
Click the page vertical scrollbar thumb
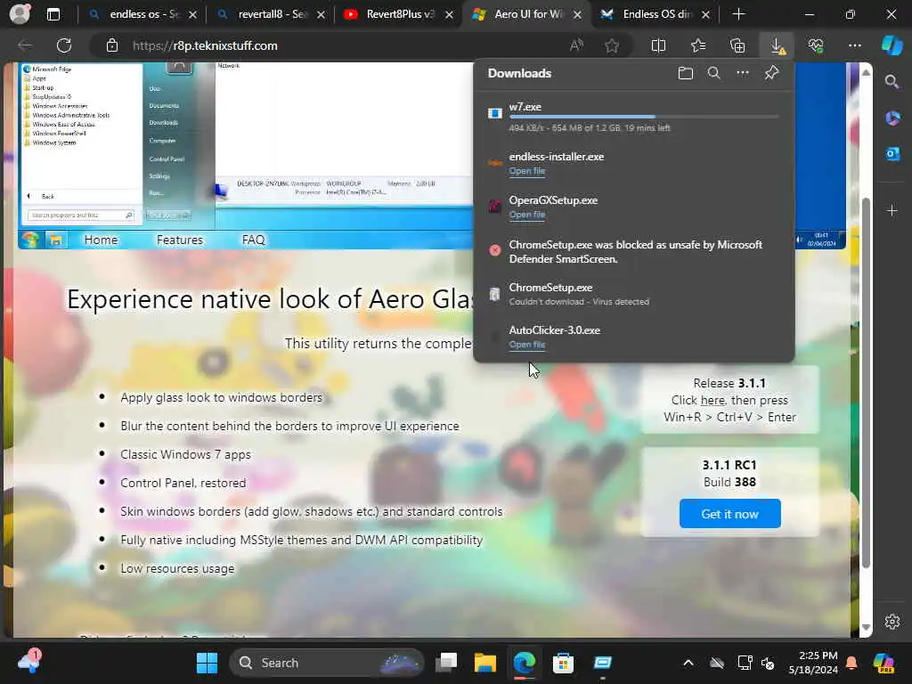tap(866, 383)
